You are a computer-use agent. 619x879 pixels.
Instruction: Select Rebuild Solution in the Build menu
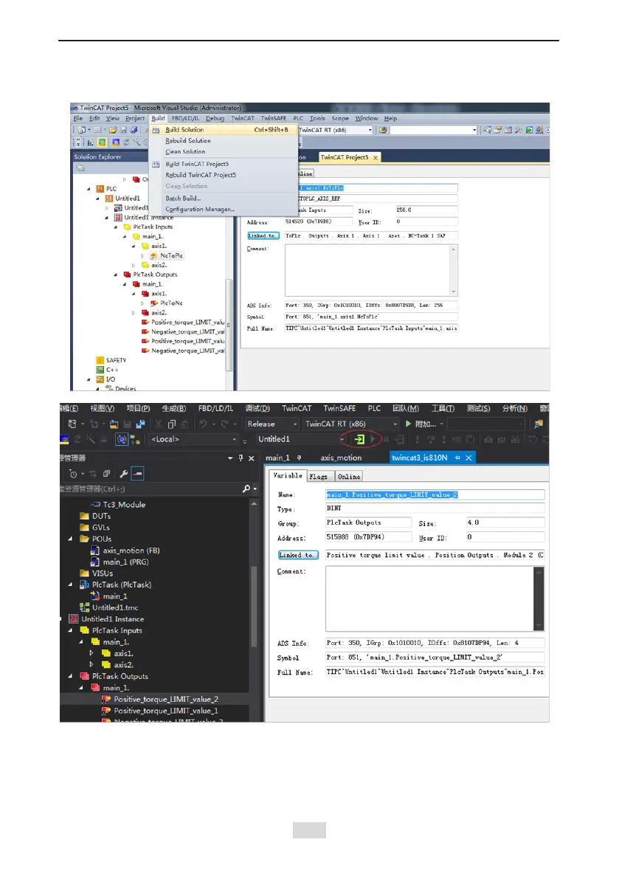tap(188, 141)
